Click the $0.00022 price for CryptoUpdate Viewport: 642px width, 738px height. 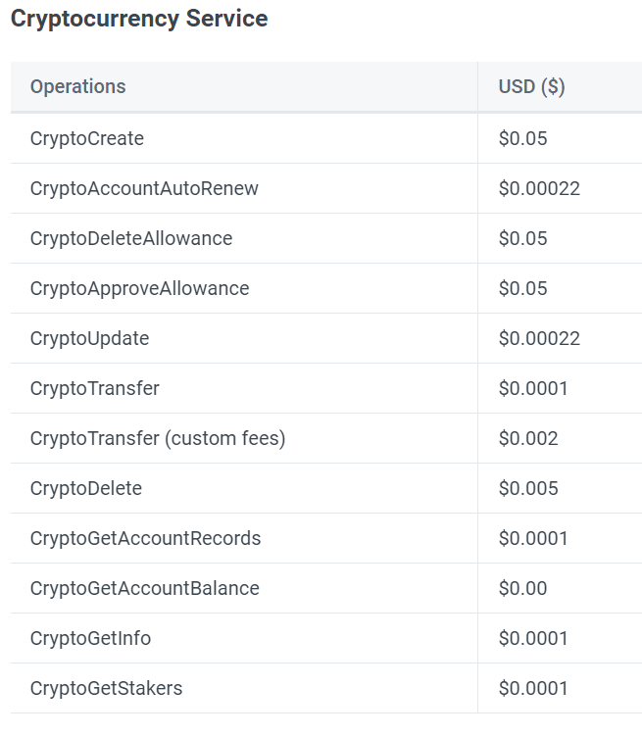pos(539,338)
